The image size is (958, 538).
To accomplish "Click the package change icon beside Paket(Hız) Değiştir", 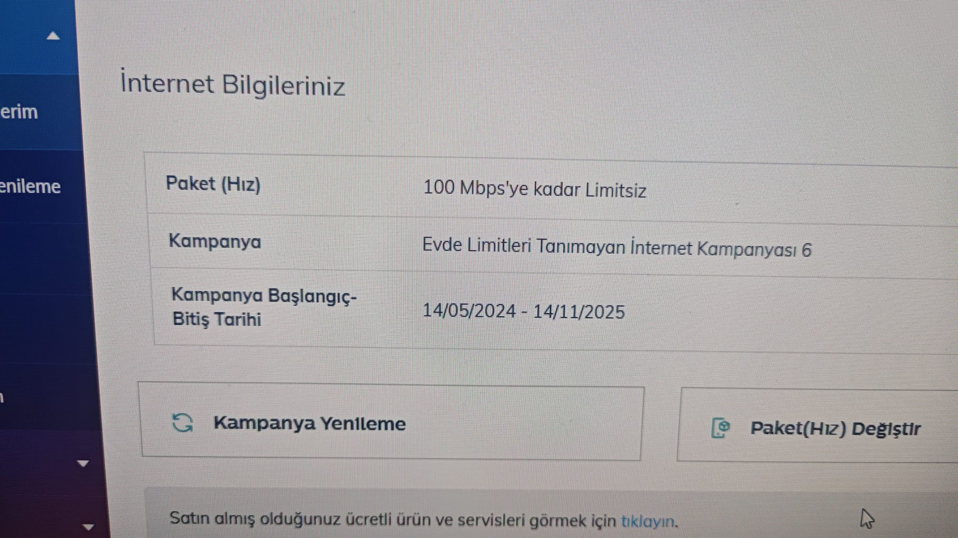I will (x=721, y=428).
